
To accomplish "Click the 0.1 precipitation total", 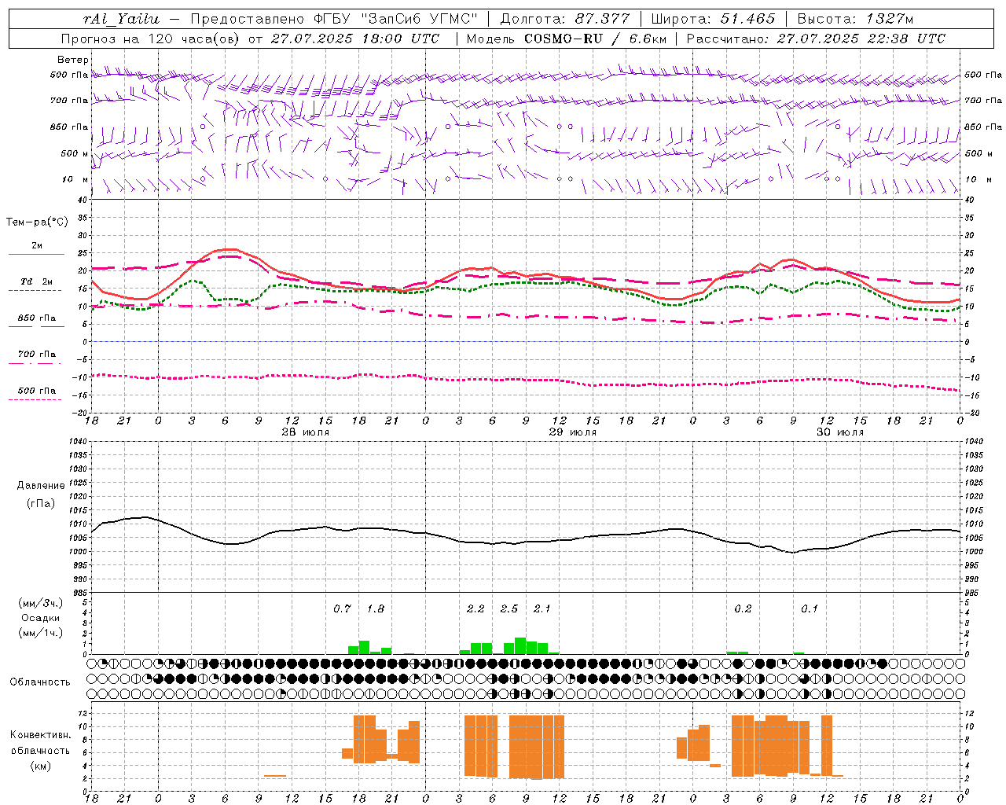I will pyautogui.click(x=810, y=608).
